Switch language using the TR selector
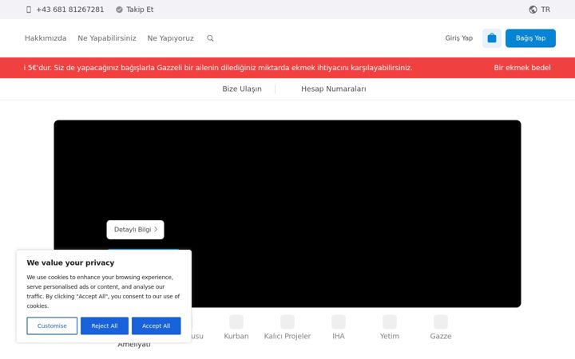Viewport: 575px width, 359px height. tap(545, 10)
